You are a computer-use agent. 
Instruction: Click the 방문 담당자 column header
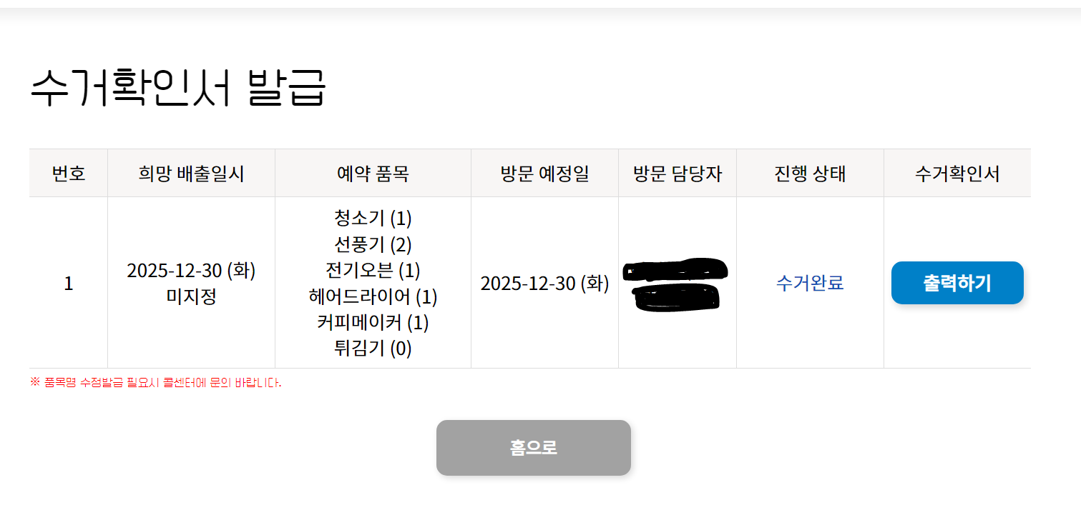point(678,174)
